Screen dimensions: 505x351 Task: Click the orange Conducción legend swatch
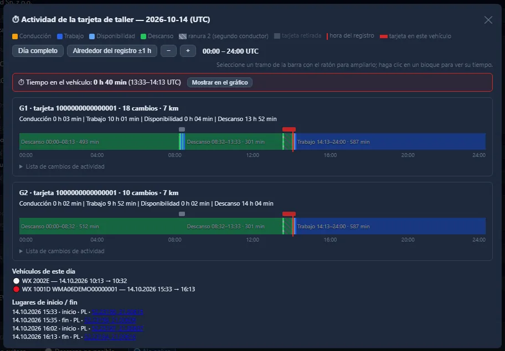(x=15, y=36)
